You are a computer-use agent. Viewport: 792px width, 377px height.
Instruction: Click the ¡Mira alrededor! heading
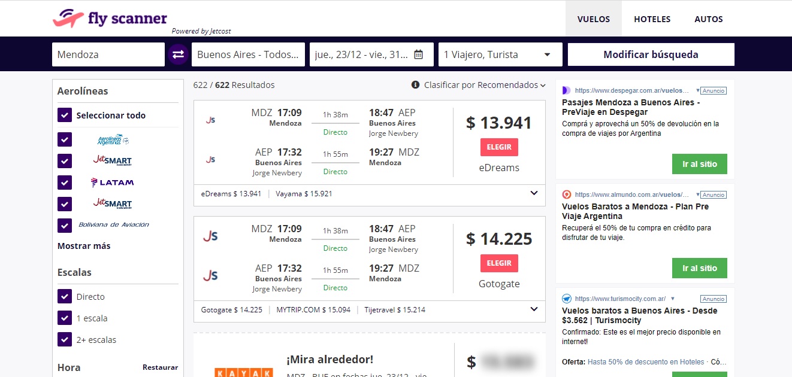click(x=330, y=359)
